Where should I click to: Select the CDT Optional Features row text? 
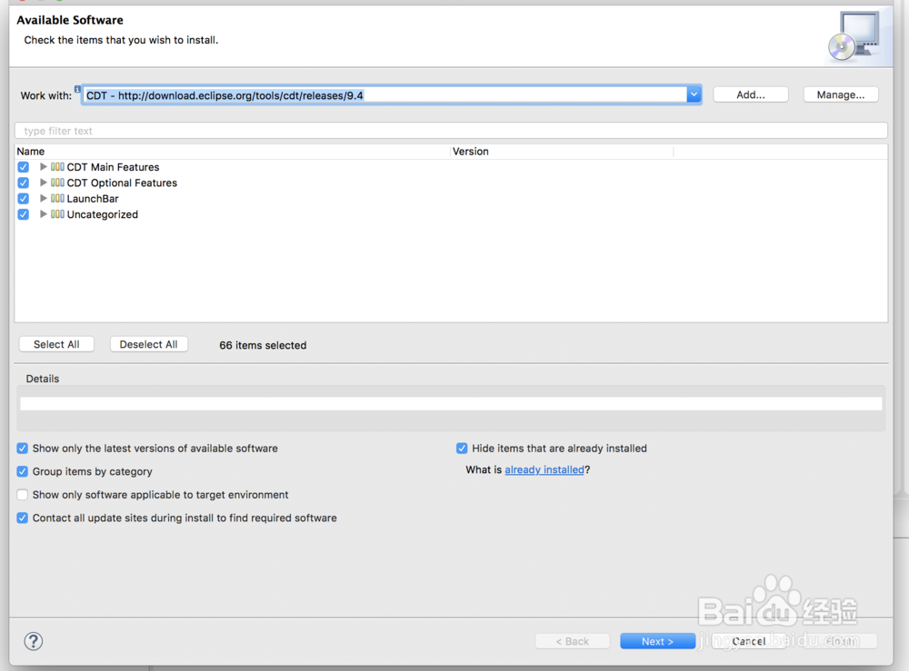tap(122, 183)
